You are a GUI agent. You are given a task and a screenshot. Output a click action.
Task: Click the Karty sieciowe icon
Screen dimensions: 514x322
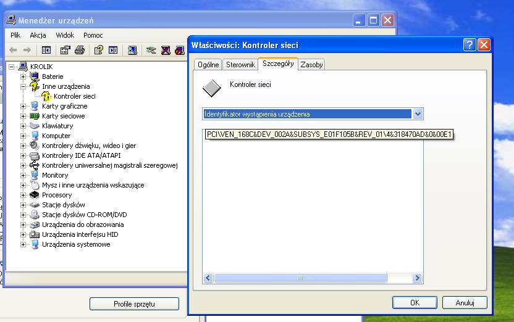pyautogui.click(x=35, y=116)
